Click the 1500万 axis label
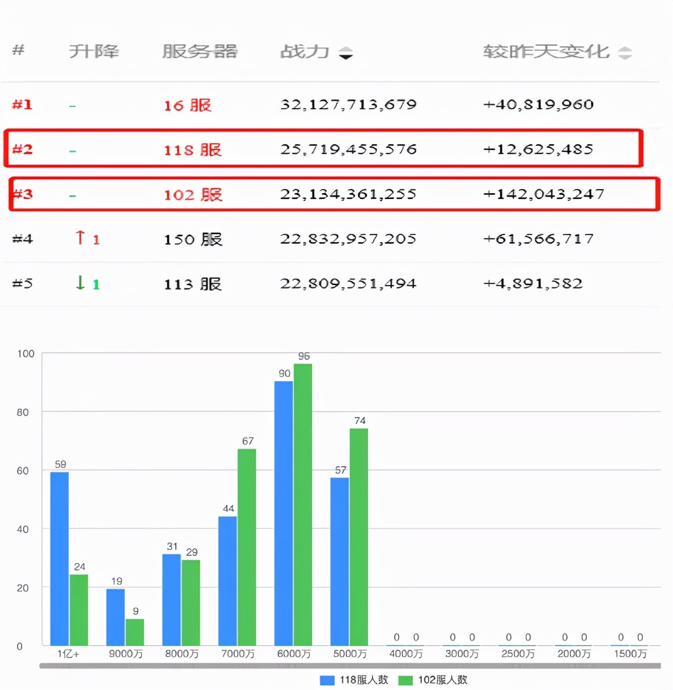673x690 pixels. point(631,654)
